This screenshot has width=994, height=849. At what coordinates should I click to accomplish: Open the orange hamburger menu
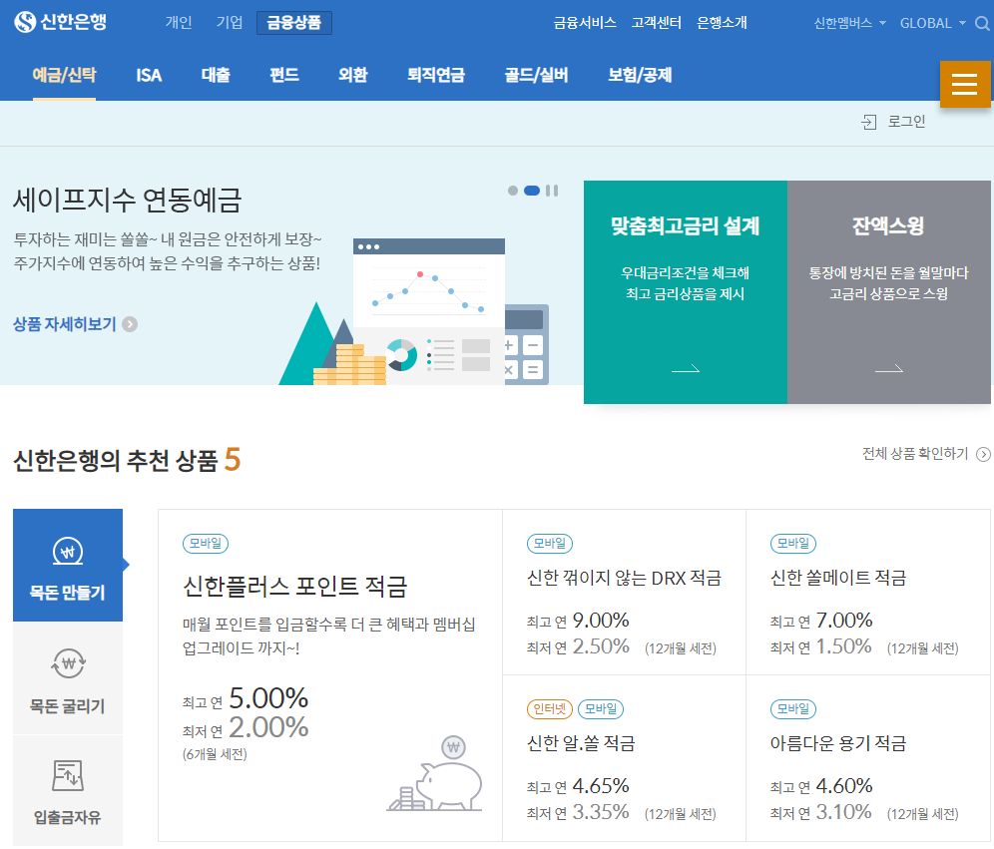pyautogui.click(x=965, y=84)
